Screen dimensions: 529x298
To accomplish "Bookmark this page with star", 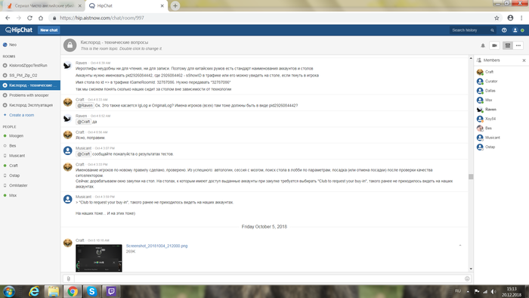I will 497,18.
